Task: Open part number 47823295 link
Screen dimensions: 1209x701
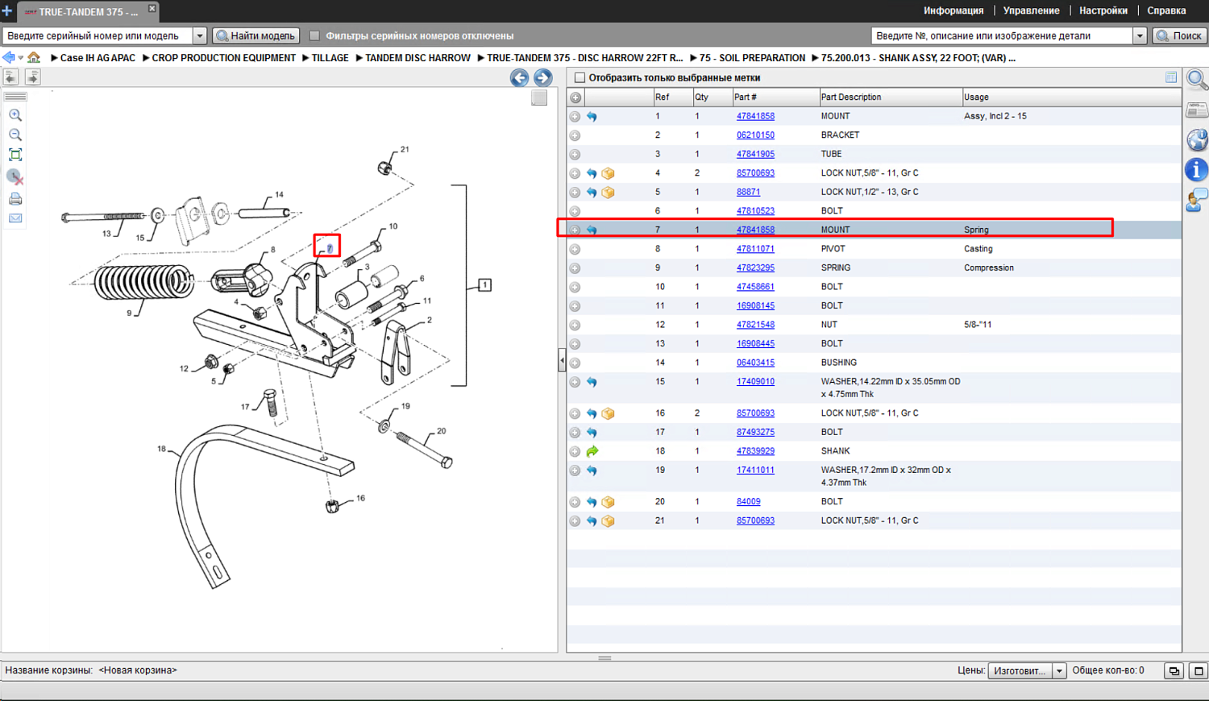Action: point(755,268)
